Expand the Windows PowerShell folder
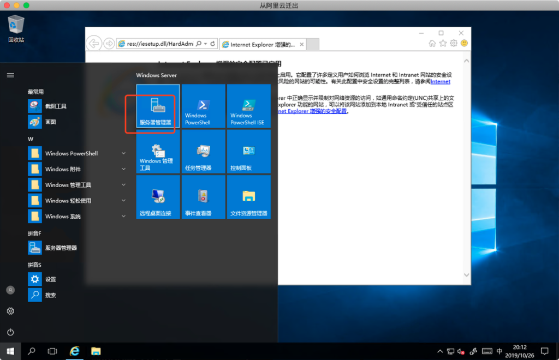Viewport: 559px width, 360px height. pos(76,154)
